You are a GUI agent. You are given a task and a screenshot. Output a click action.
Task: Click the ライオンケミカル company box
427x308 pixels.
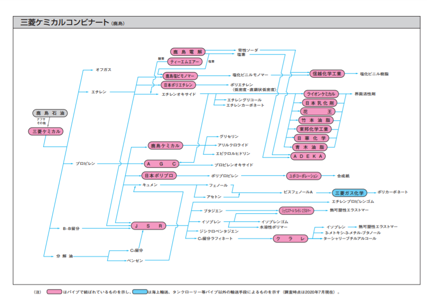coord(321,94)
